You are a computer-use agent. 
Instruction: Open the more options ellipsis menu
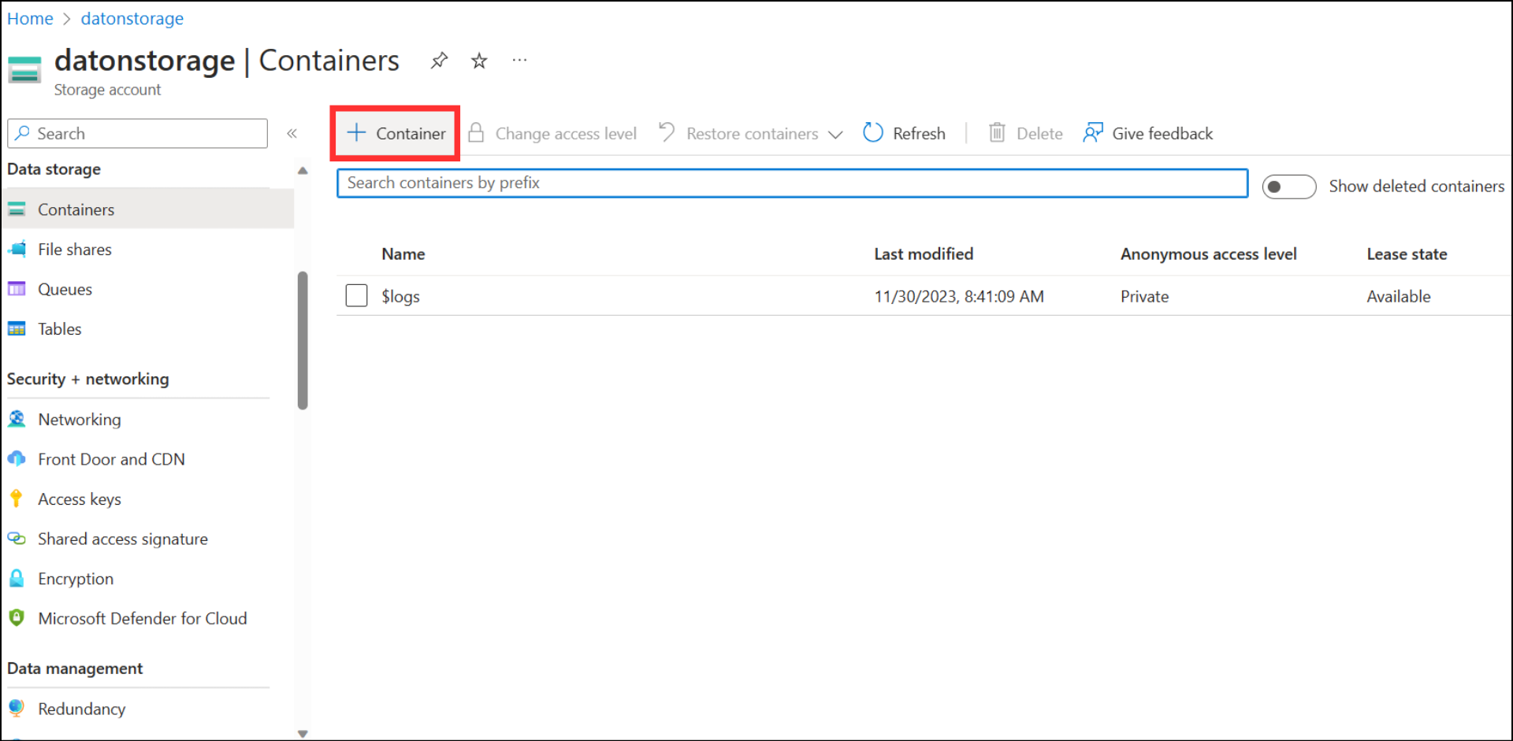[519, 61]
